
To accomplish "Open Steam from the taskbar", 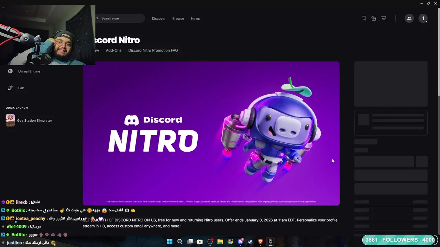I will (x=250, y=242).
